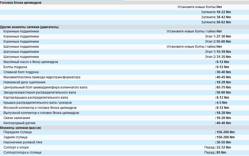Select 'Суппорт к опоре' row label
249x156 pixels.
16,147
